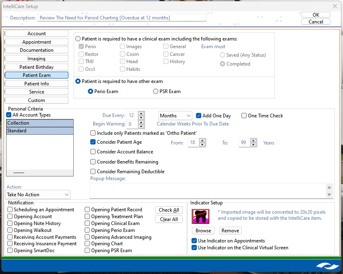The width and height of the screenshot is (343, 274).
Task: Decrease Begin Warning value with down arrow
Action: pyautogui.click(x=141, y=126)
